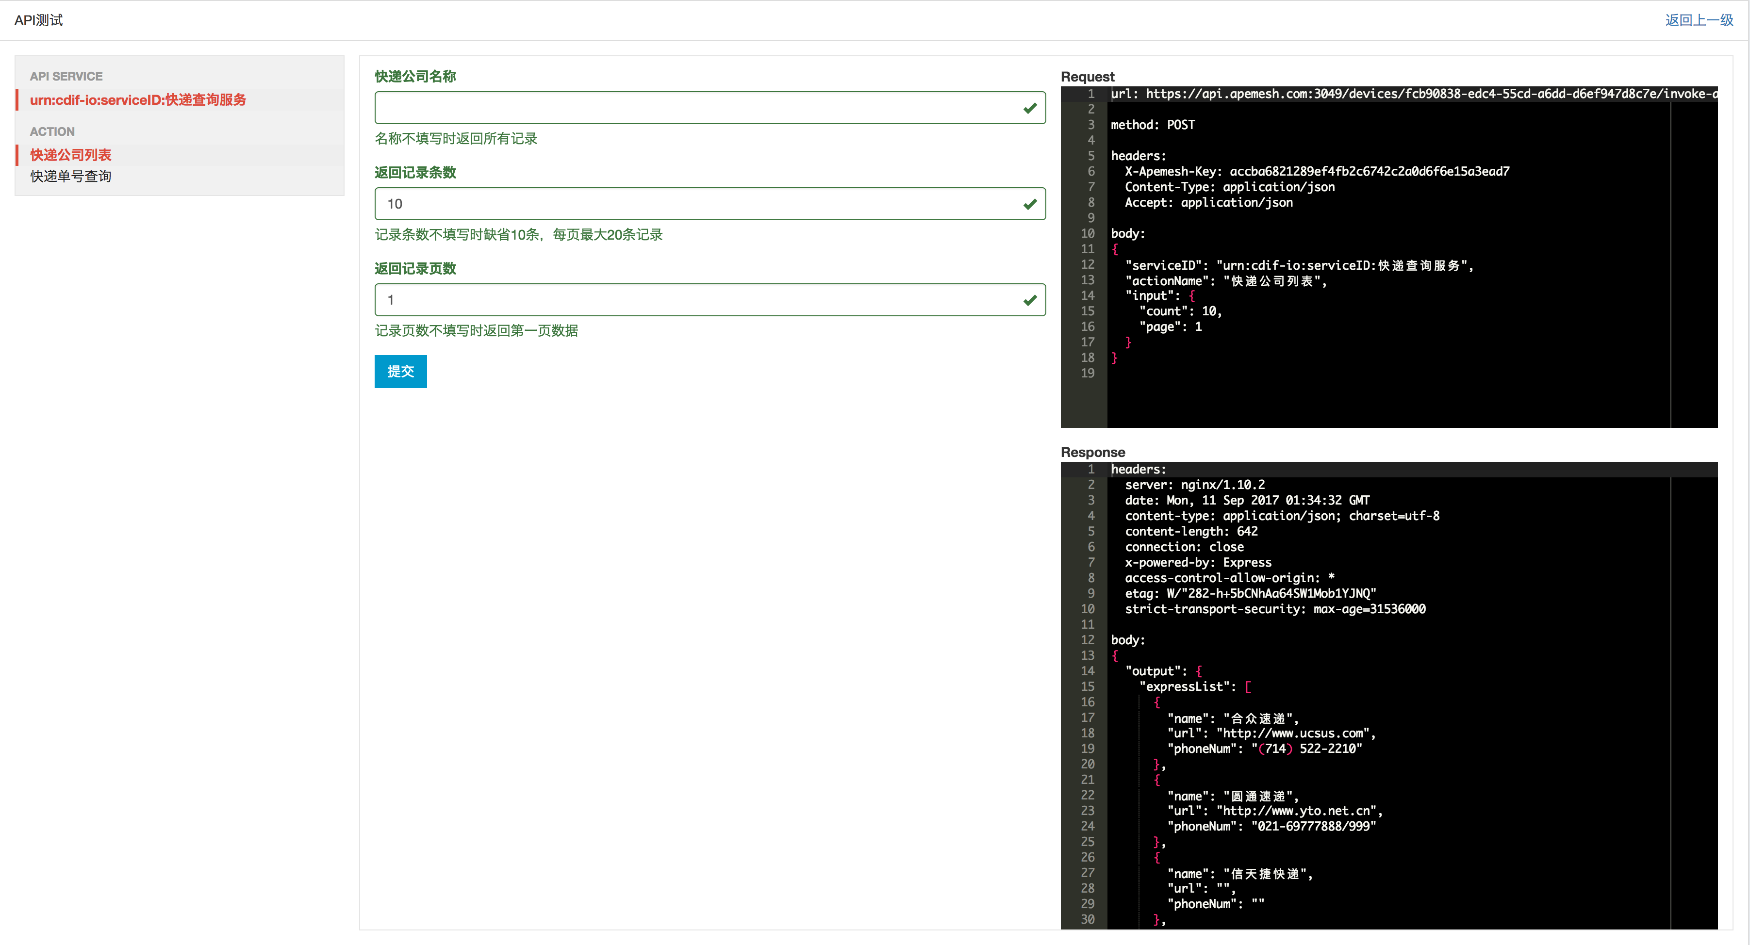The height and width of the screenshot is (945, 1750).
Task: Click the 名称不填写时返回所有记录 hint text
Action: (456, 138)
